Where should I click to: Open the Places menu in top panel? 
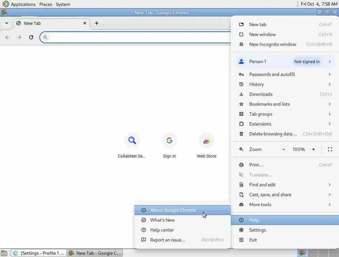tap(46, 4)
